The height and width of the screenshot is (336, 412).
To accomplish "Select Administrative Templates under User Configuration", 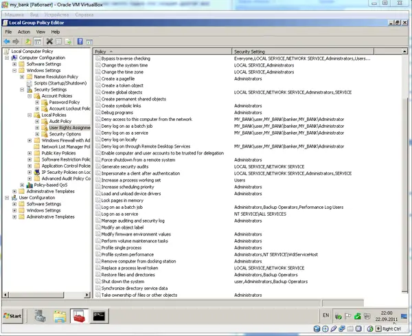I will click(50, 217).
